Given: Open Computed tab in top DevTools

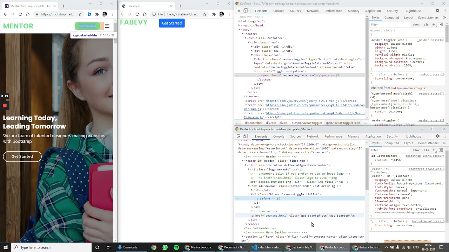Looking at the screenshot, I should [391, 17].
